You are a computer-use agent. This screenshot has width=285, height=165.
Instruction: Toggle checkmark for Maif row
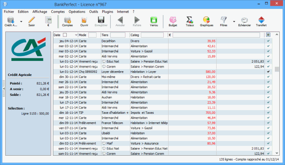point(268,143)
